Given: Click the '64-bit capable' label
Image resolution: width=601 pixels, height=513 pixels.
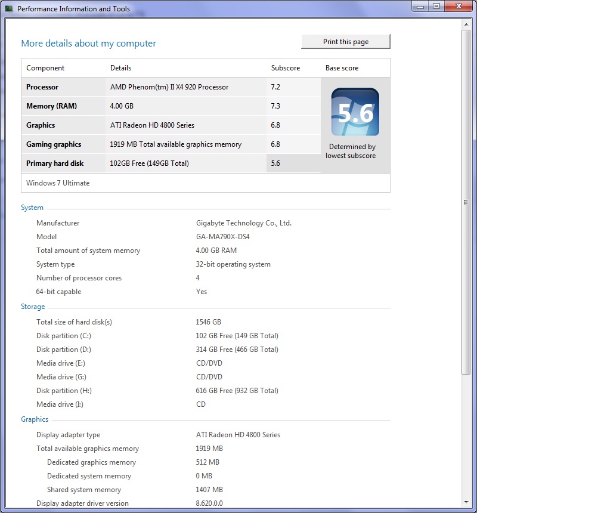Looking at the screenshot, I should pyautogui.click(x=58, y=292).
